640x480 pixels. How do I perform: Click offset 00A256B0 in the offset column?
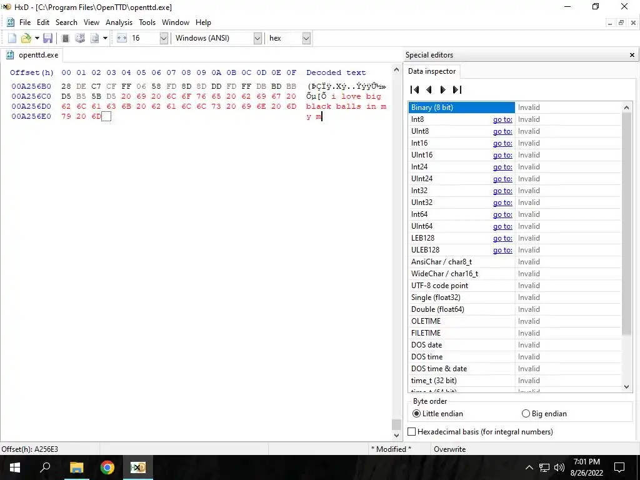(31, 86)
